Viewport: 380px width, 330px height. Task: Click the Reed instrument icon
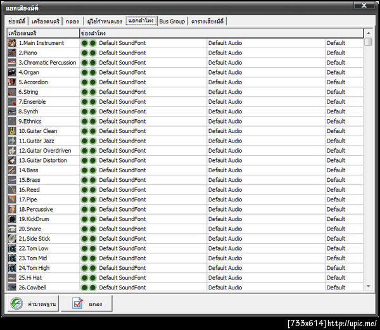[12, 190]
